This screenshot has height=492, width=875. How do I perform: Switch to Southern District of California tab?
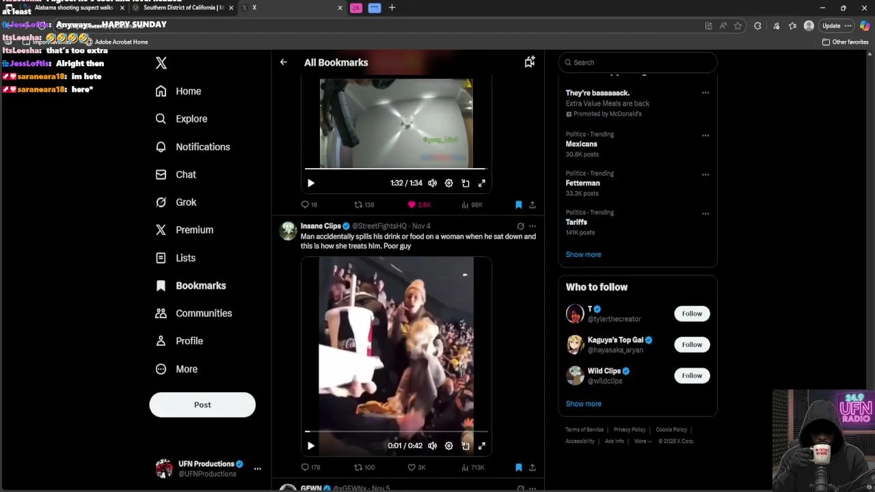[184, 8]
